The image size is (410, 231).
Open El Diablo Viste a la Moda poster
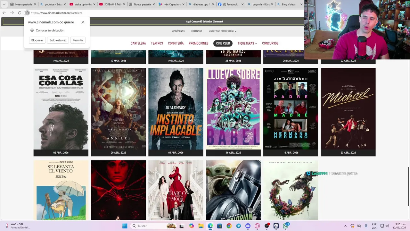click(176, 190)
